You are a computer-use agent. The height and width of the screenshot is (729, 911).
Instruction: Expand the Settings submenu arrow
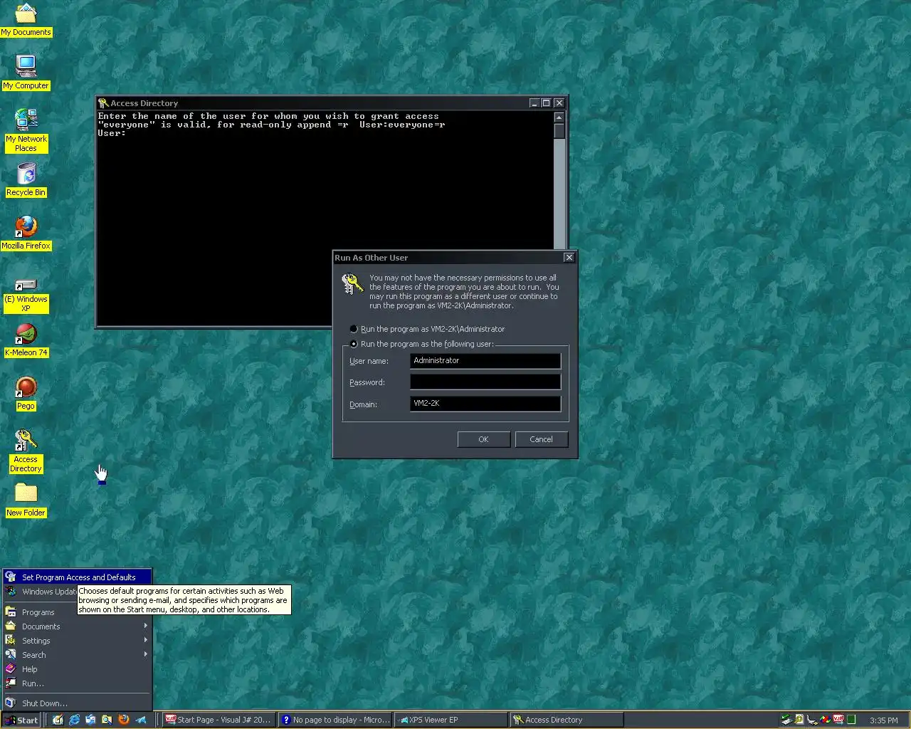coord(145,641)
